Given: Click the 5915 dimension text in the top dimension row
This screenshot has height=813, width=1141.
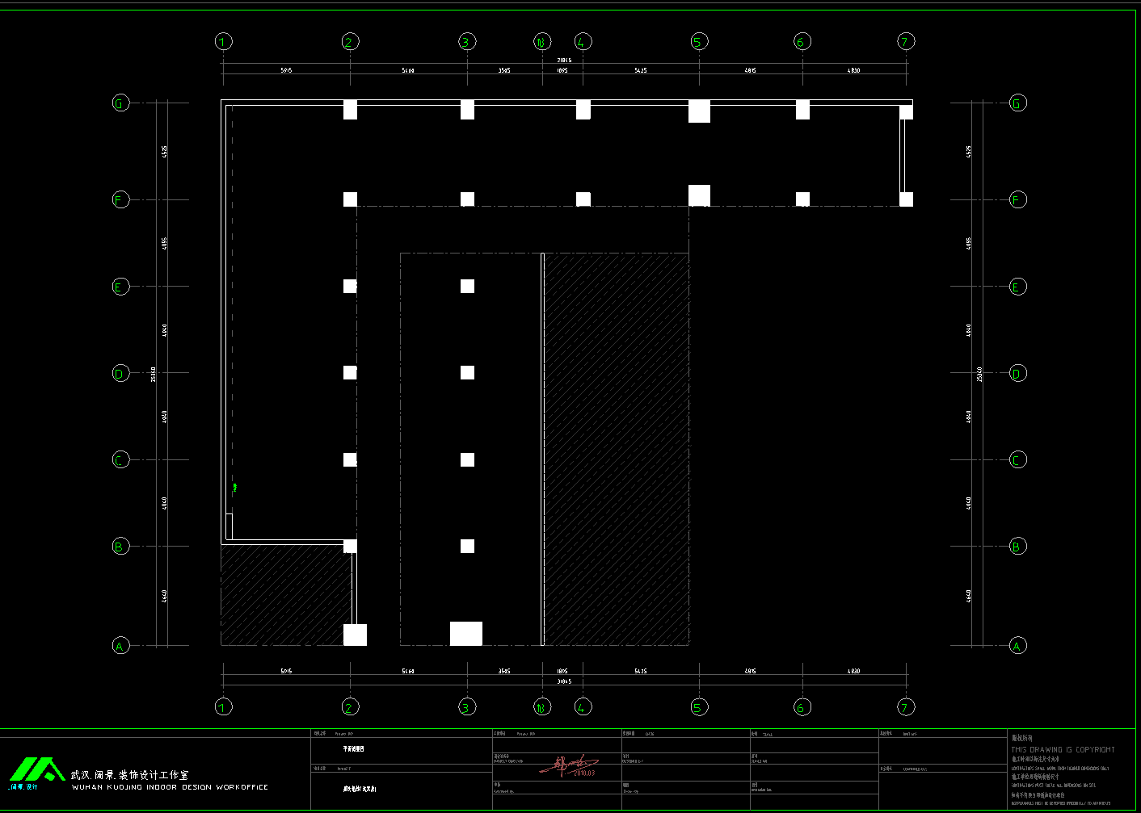Looking at the screenshot, I should [286, 70].
